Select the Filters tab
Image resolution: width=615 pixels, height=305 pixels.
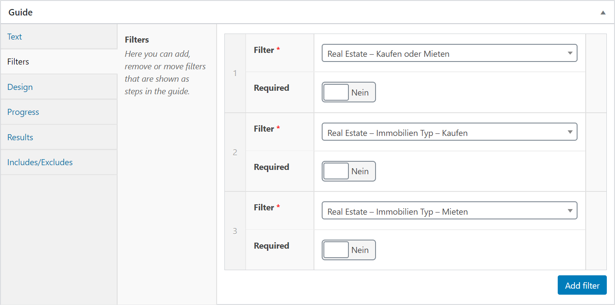[x=59, y=62]
